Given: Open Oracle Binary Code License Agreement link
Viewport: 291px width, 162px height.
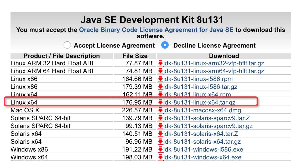Looking at the screenshot, I should point(156,30).
